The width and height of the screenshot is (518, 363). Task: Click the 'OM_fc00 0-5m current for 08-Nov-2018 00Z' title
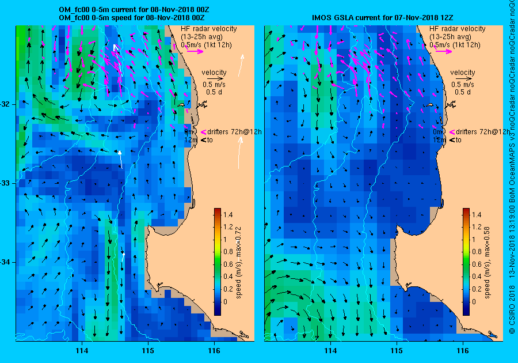pyautogui.click(x=134, y=10)
